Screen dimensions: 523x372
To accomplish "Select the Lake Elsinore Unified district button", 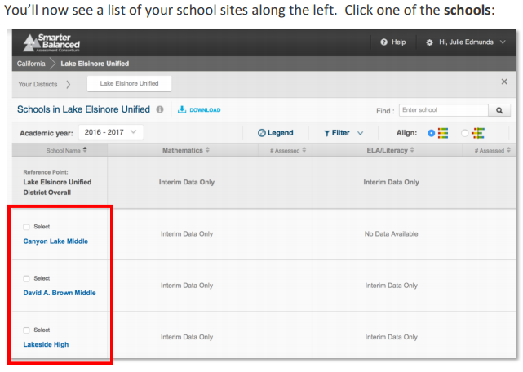I will (130, 83).
